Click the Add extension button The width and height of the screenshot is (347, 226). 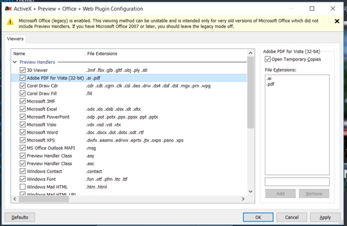click(281, 193)
